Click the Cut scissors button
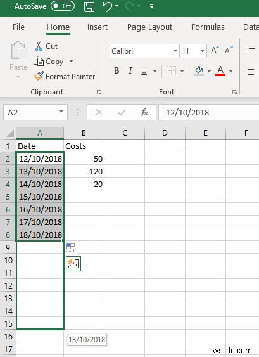 pyautogui.click(x=46, y=46)
